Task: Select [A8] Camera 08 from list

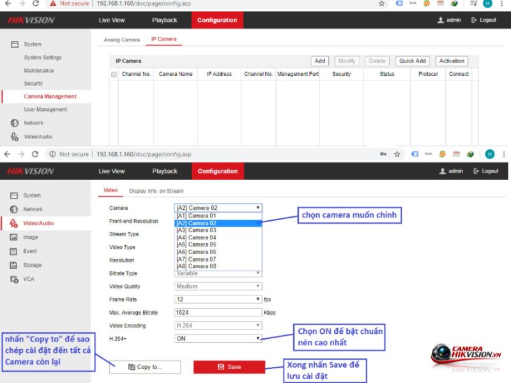Action: [218, 266]
